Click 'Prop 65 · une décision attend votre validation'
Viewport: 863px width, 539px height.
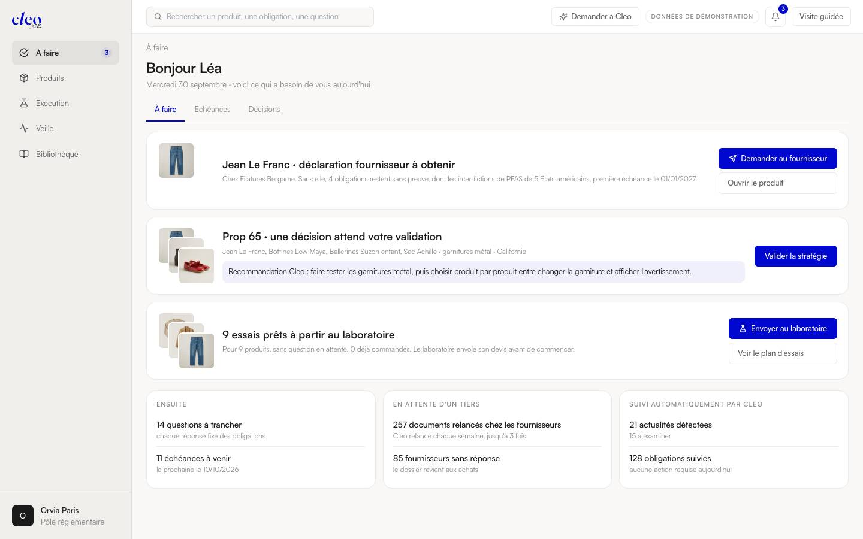pyautogui.click(x=332, y=237)
